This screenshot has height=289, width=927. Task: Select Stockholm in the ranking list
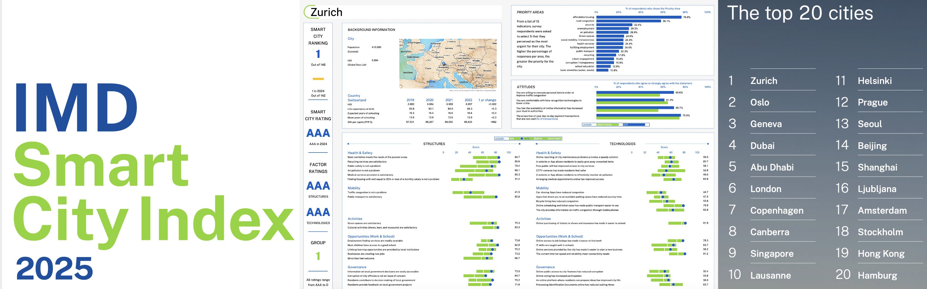point(880,232)
